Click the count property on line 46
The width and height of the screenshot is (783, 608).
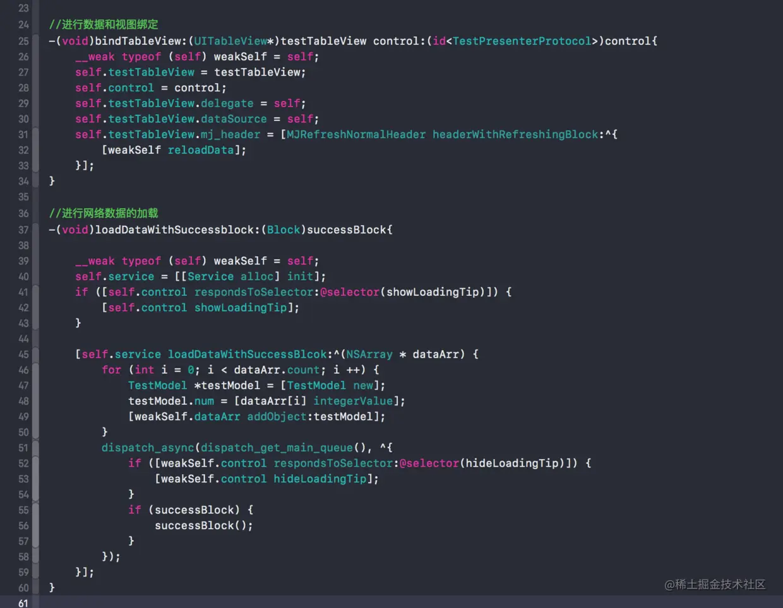tap(303, 370)
